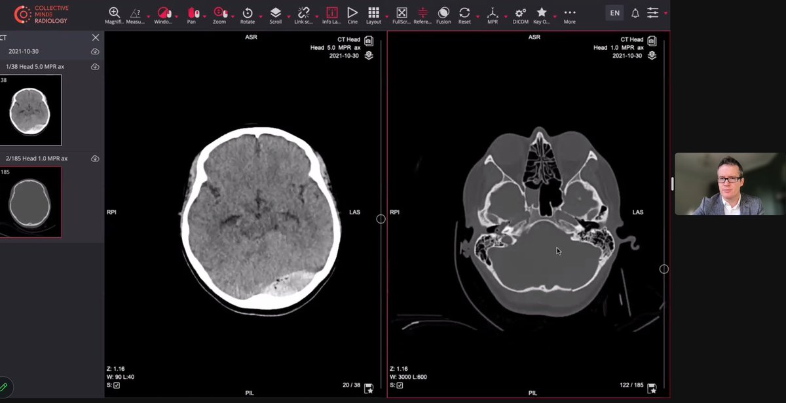
Task: Expand the Measure tool dropdown arrow
Action: (x=149, y=16)
